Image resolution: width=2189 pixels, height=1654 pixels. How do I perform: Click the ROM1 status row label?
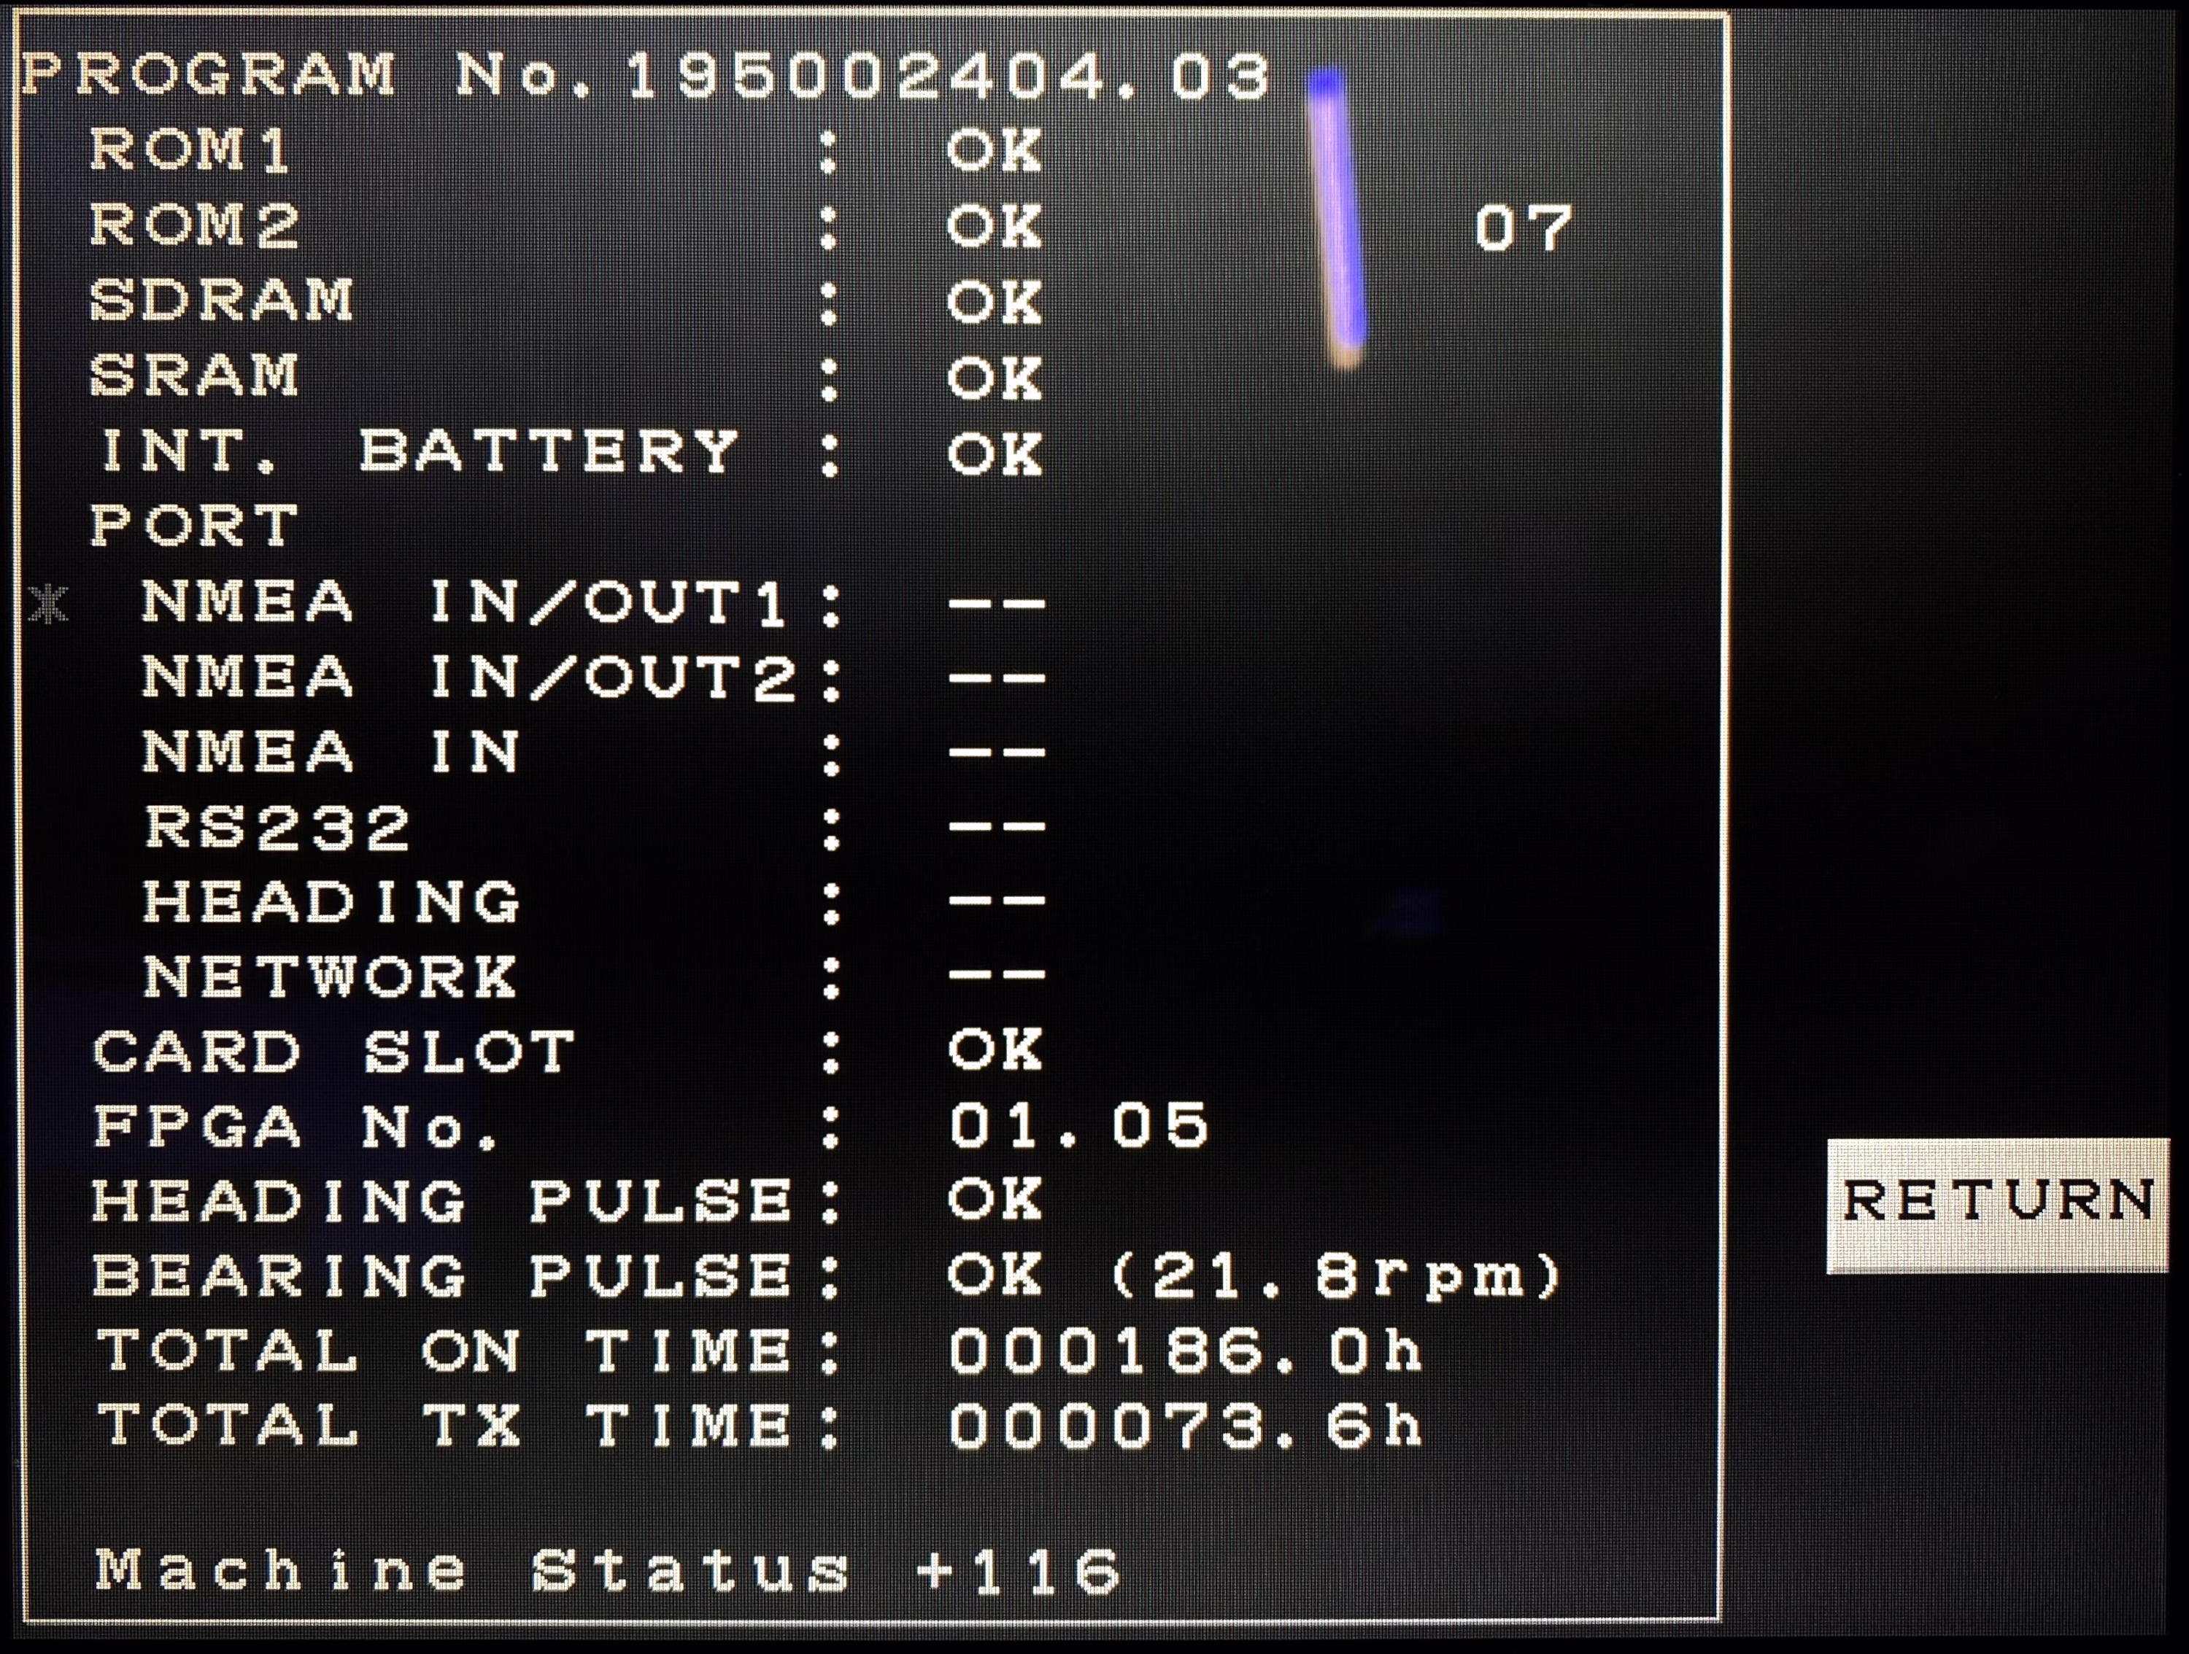pos(190,152)
